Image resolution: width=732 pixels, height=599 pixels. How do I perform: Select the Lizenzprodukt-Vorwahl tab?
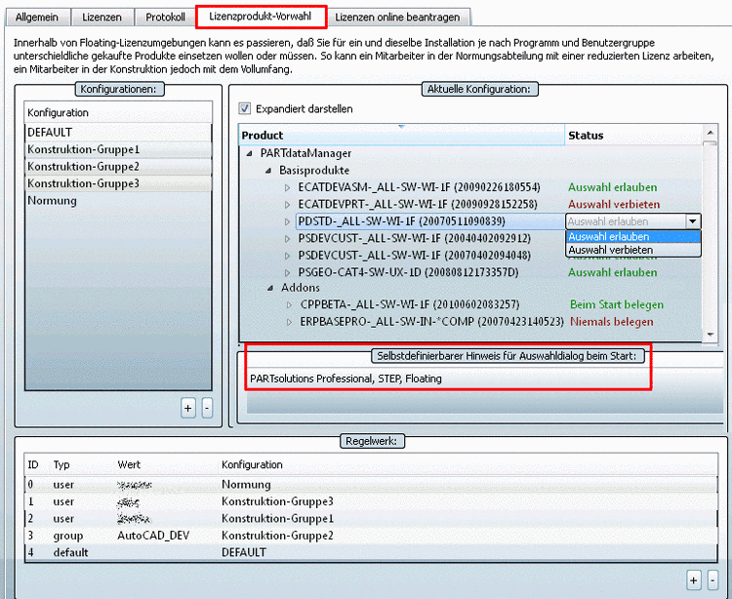point(261,17)
